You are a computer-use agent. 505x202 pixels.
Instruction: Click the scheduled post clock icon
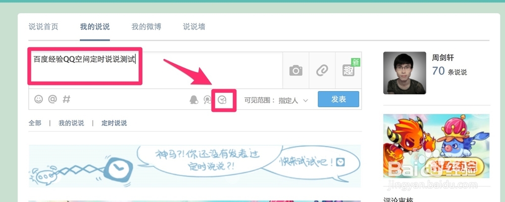tap(222, 100)
